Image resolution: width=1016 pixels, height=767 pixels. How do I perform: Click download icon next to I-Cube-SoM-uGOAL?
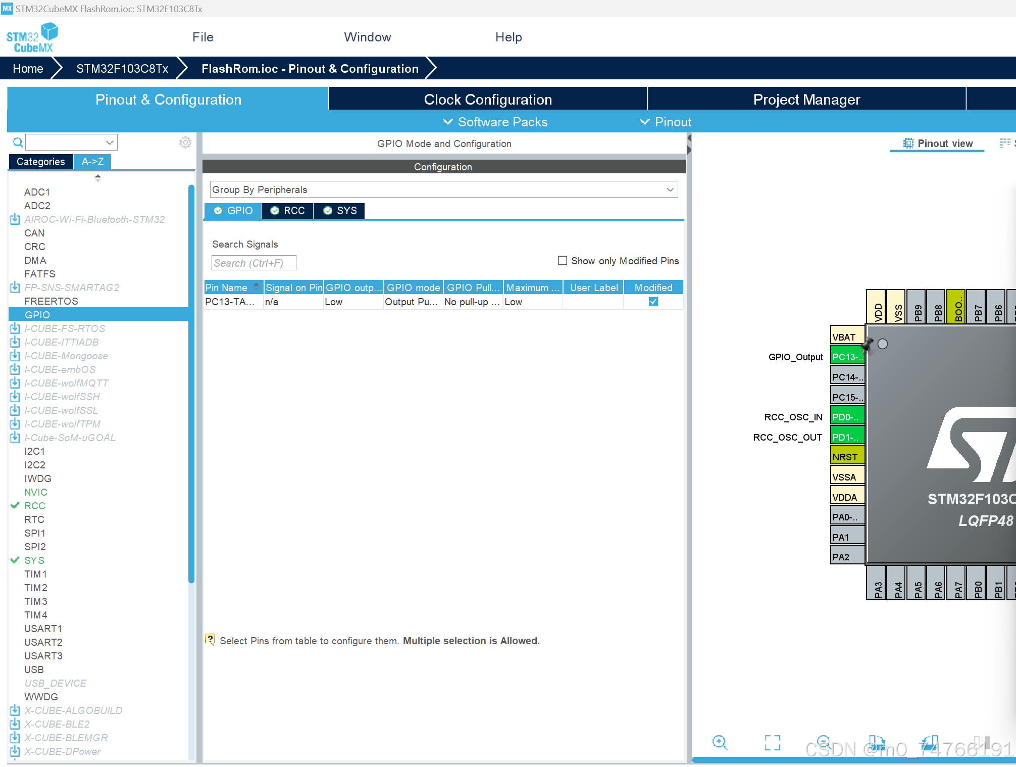tap(15, 438)
